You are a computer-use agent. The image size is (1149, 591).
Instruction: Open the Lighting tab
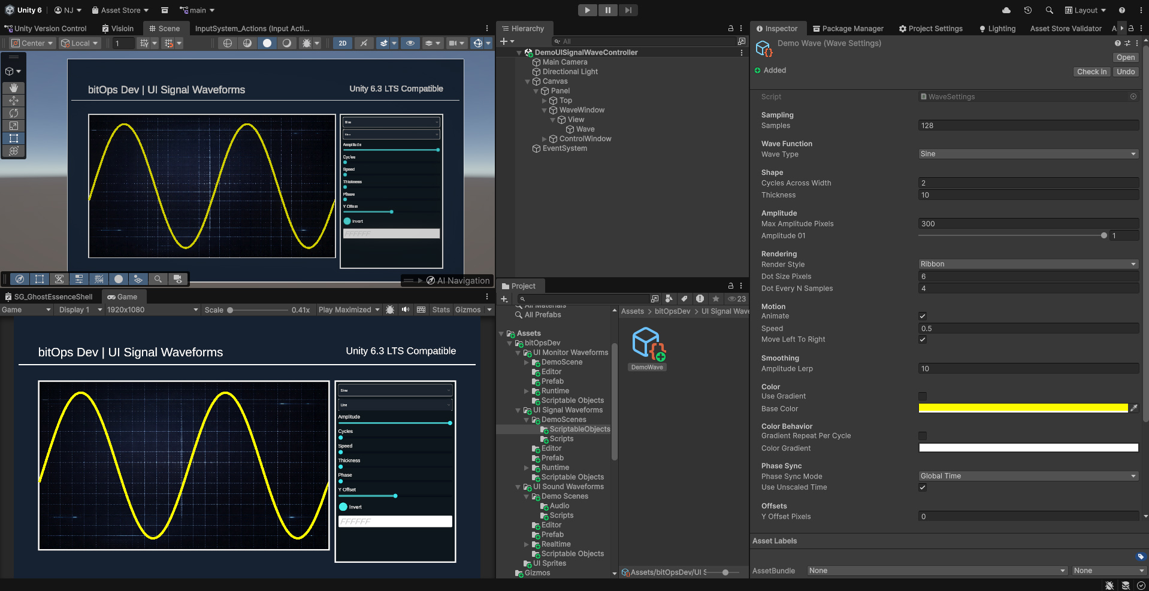click(997, 28)
